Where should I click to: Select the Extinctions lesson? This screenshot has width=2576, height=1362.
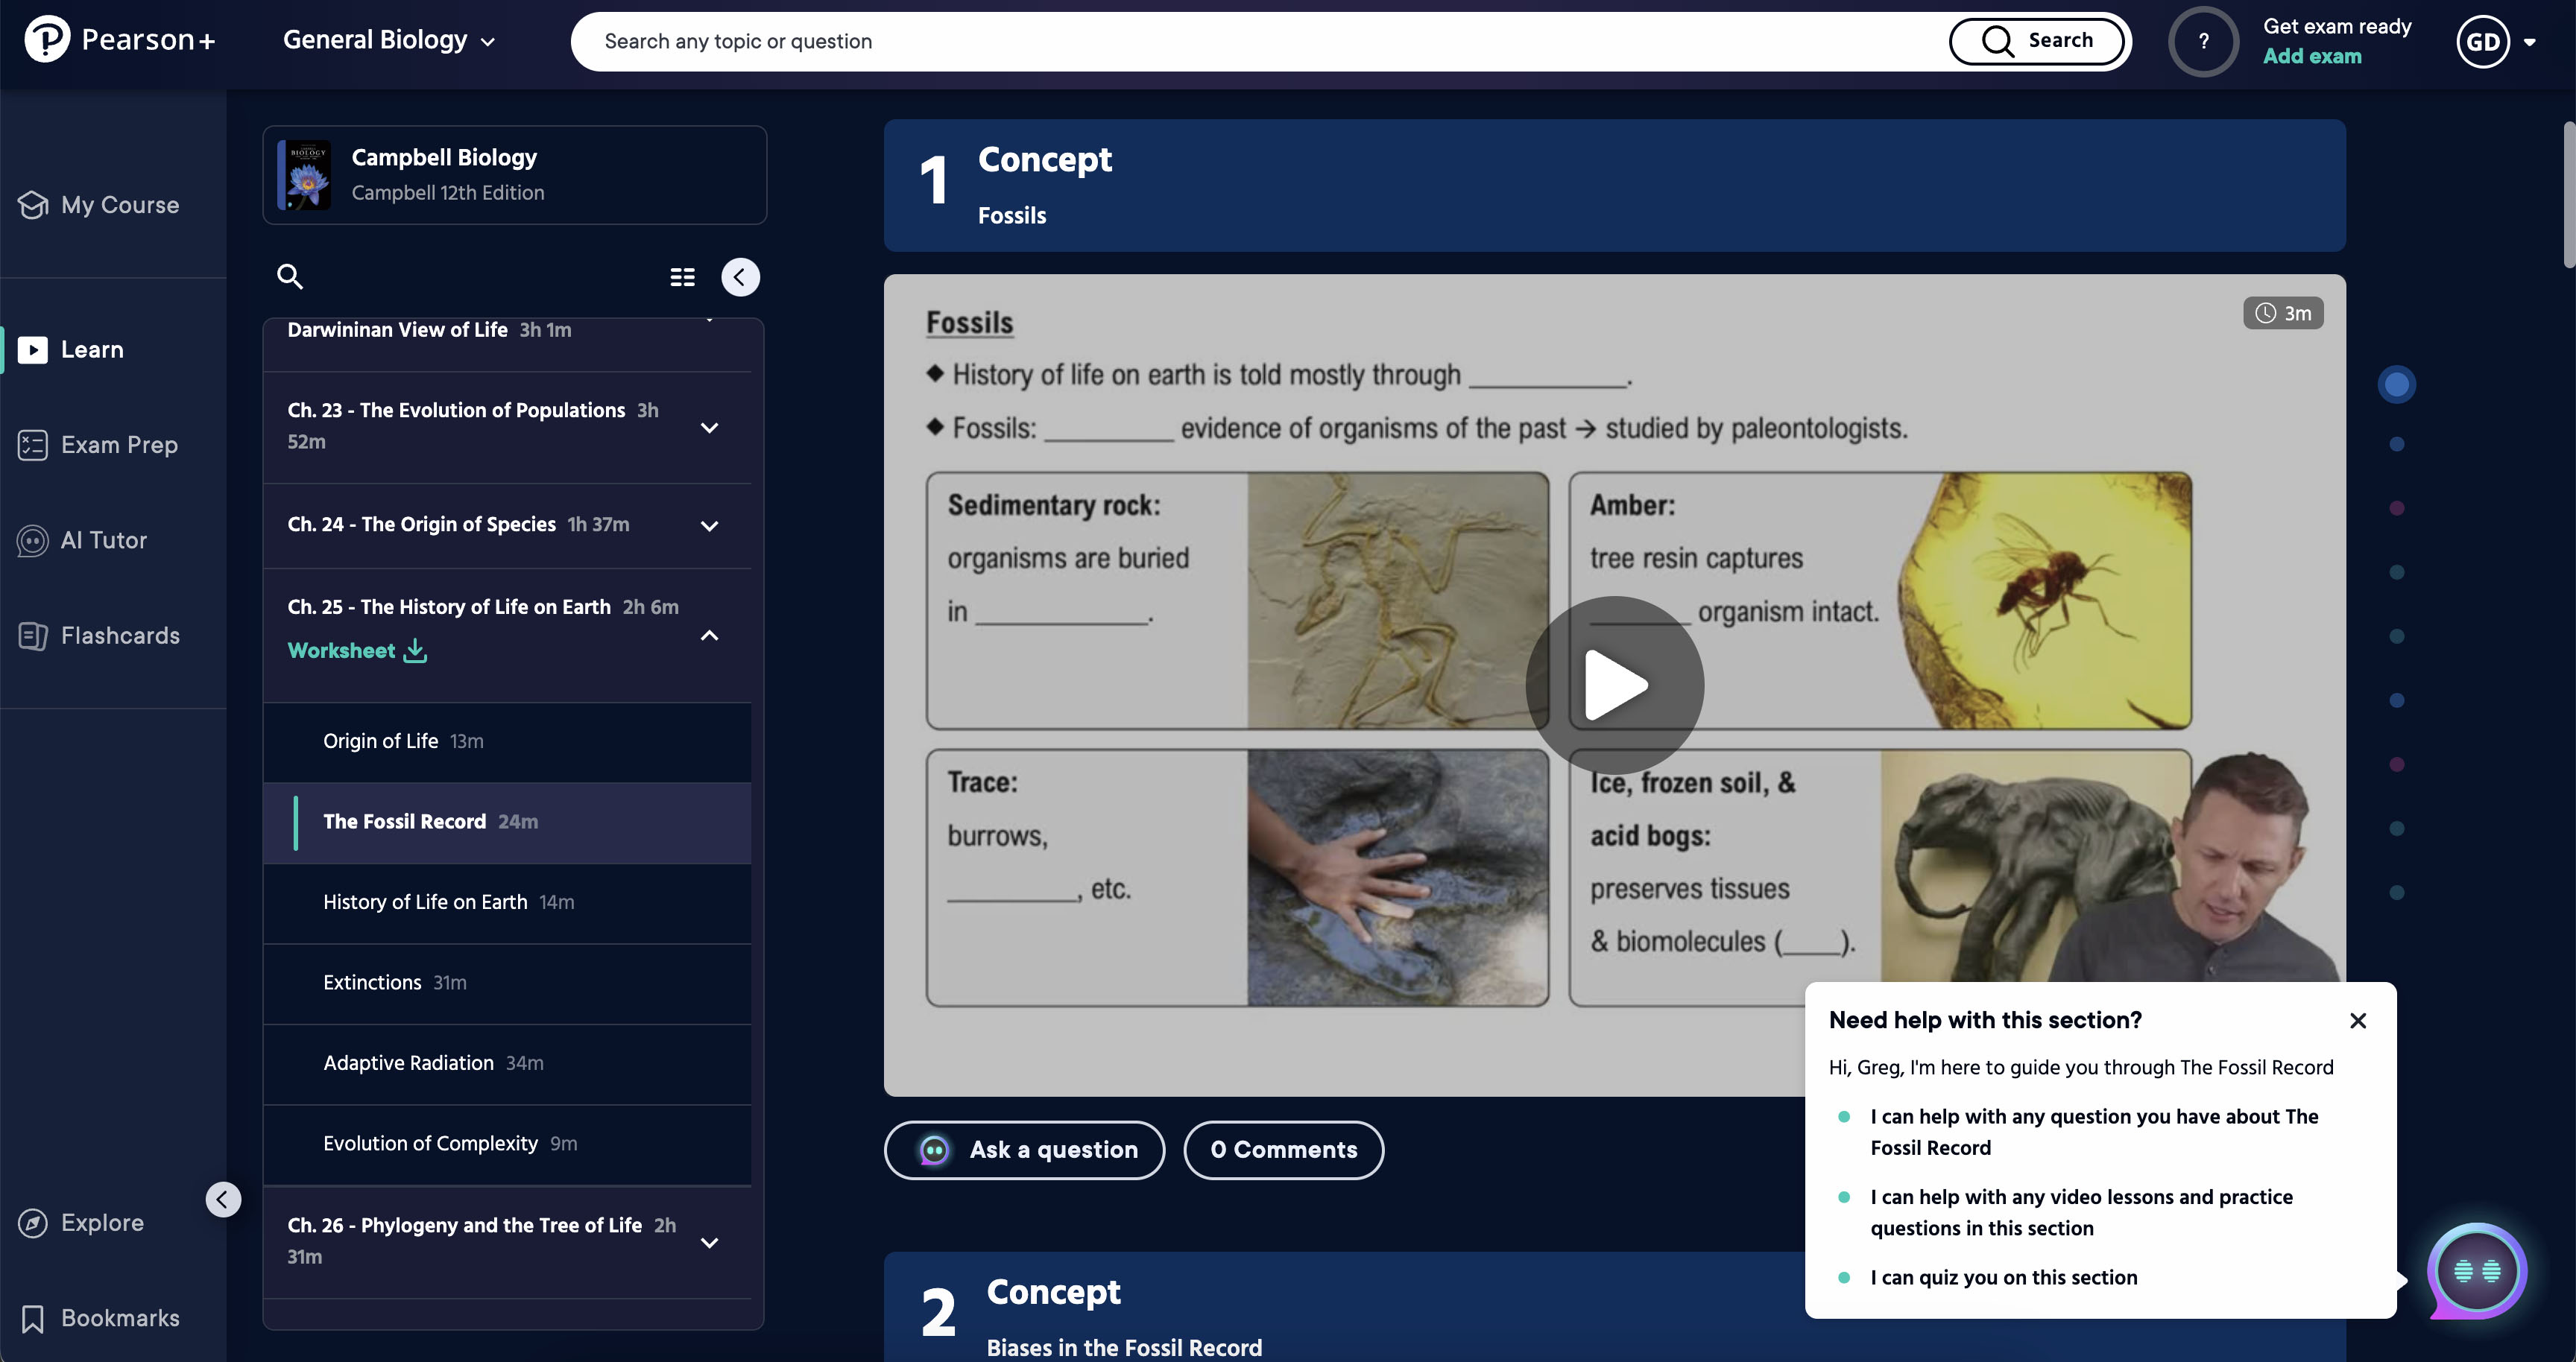(372, 982)
